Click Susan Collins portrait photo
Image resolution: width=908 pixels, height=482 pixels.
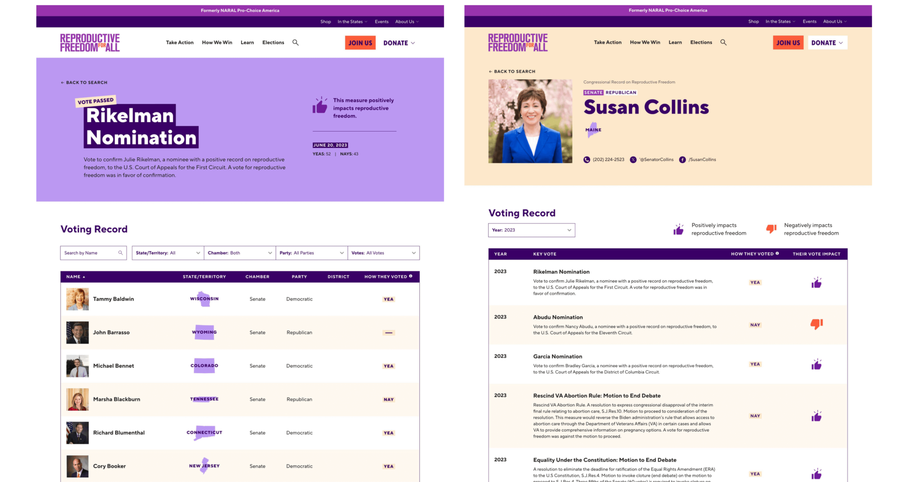[x=530, y=122]
